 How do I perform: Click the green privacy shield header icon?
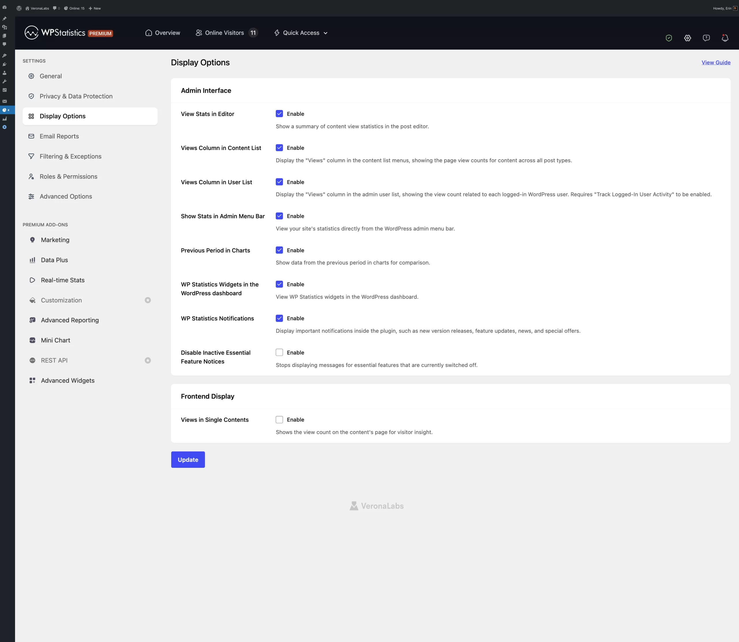click(669, 38)
